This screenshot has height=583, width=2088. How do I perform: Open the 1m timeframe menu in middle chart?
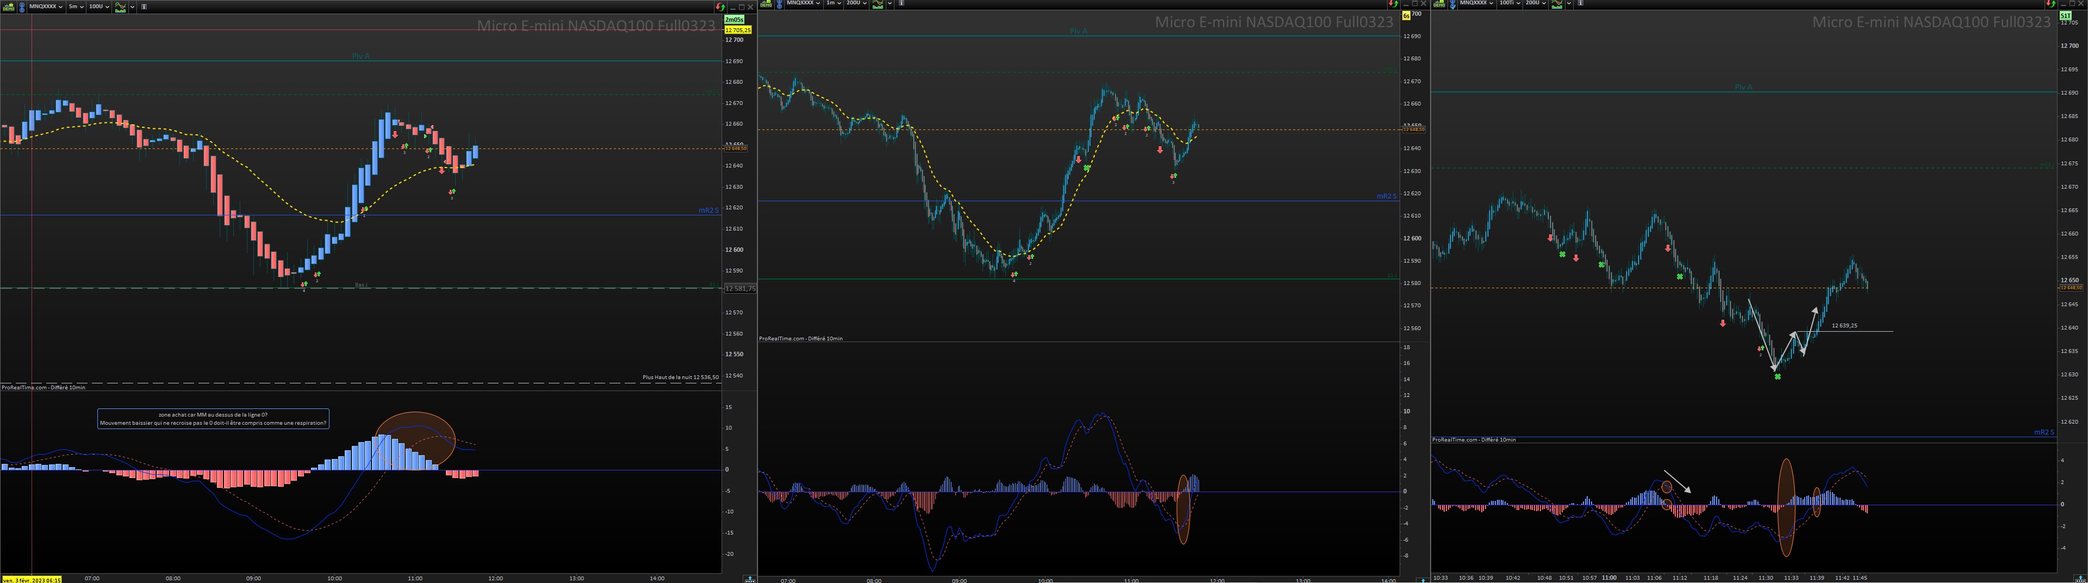point(833,4)
